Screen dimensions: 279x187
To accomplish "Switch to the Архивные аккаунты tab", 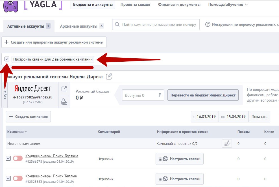I will tap(82, 26).
